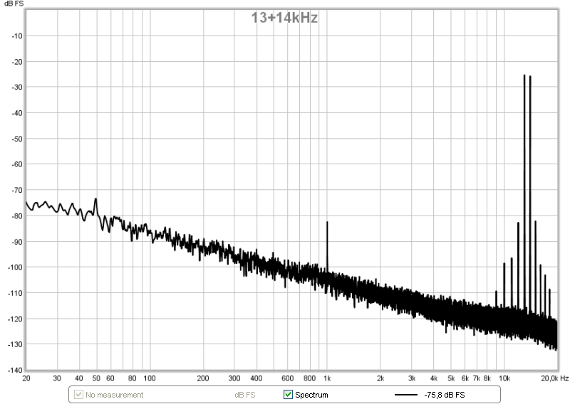Screen dimensions: 570x404
Task: Click the -75,8 dB FS readout
Action: click(x=444, y=395)
